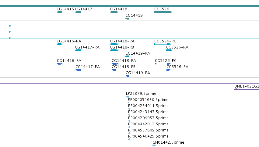
Task: Click the CG14419-RA transcript label
Action: 138,53
